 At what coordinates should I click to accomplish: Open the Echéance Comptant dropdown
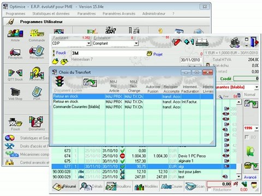click(136, 44)
